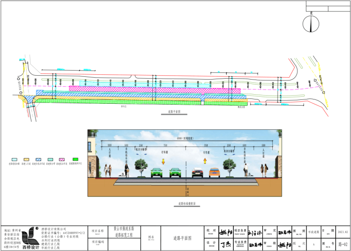
Task: Click the cyan hatched legend swatch
Action: (14, 160)
